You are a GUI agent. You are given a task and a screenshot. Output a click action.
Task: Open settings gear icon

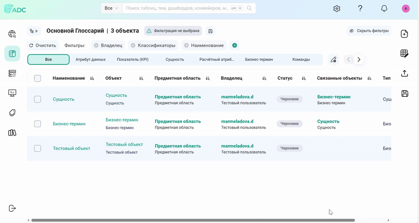[337, 8]
